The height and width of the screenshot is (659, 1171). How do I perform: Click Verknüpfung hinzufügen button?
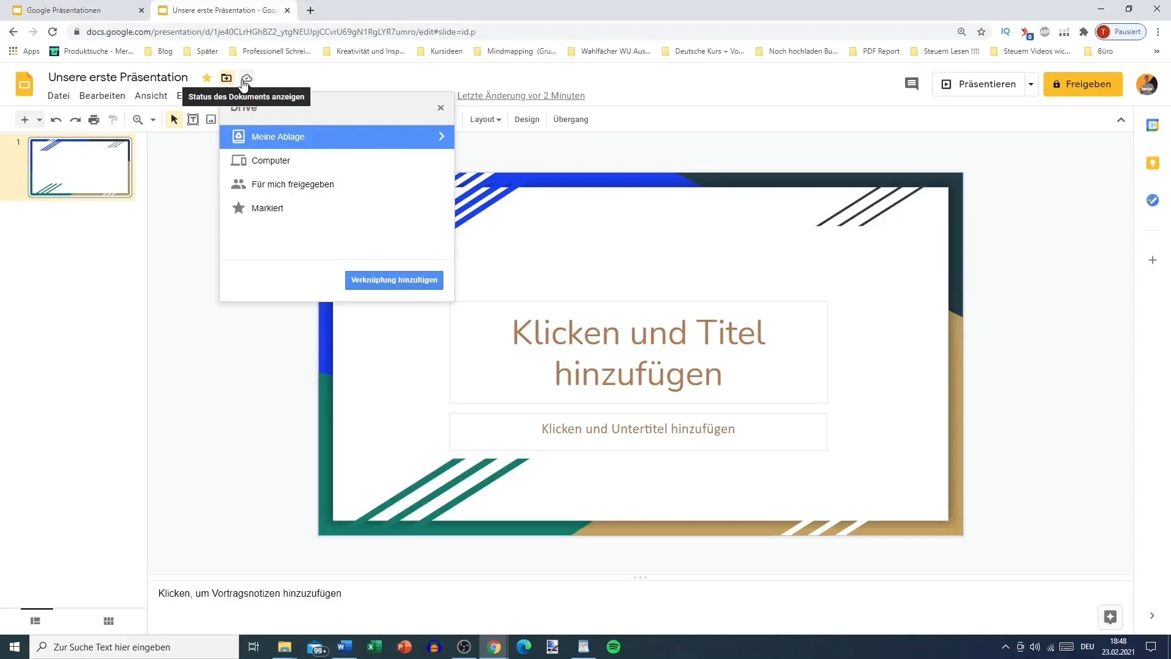tap(394, 280)
